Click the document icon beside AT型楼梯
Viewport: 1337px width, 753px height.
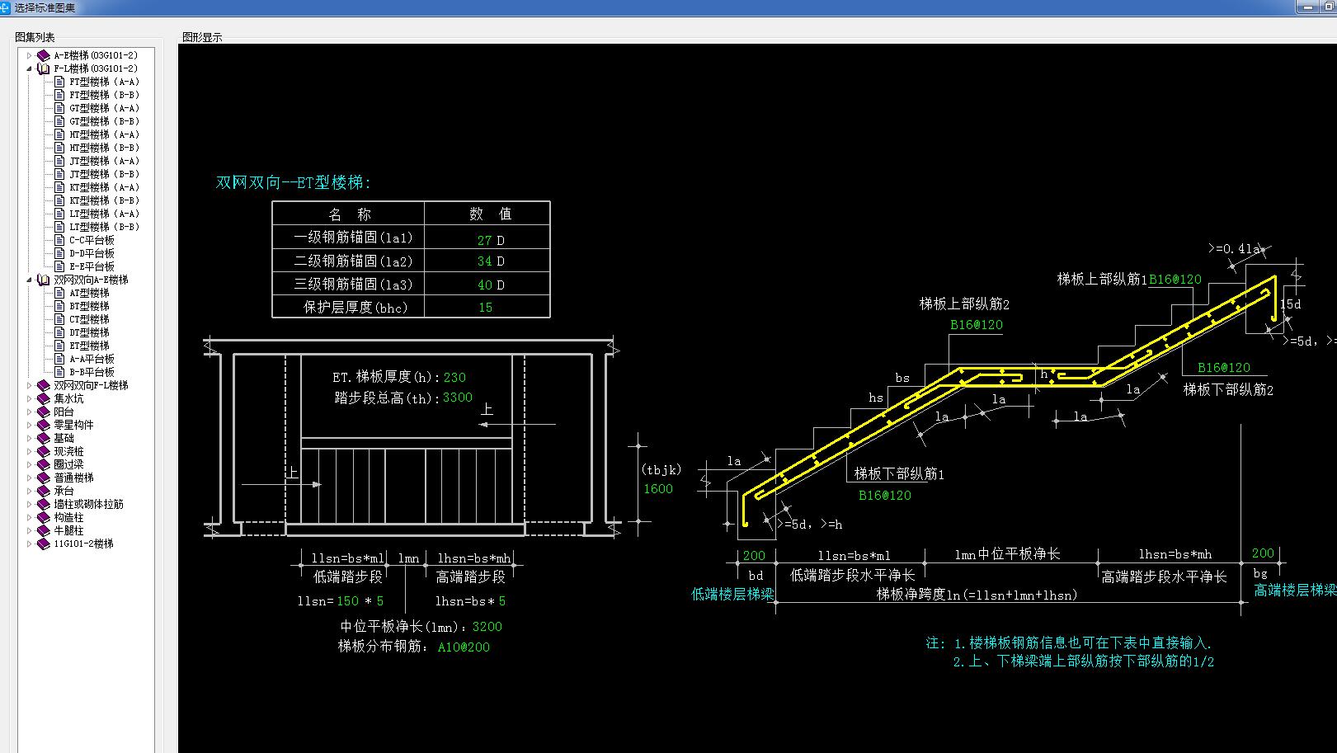59,293
